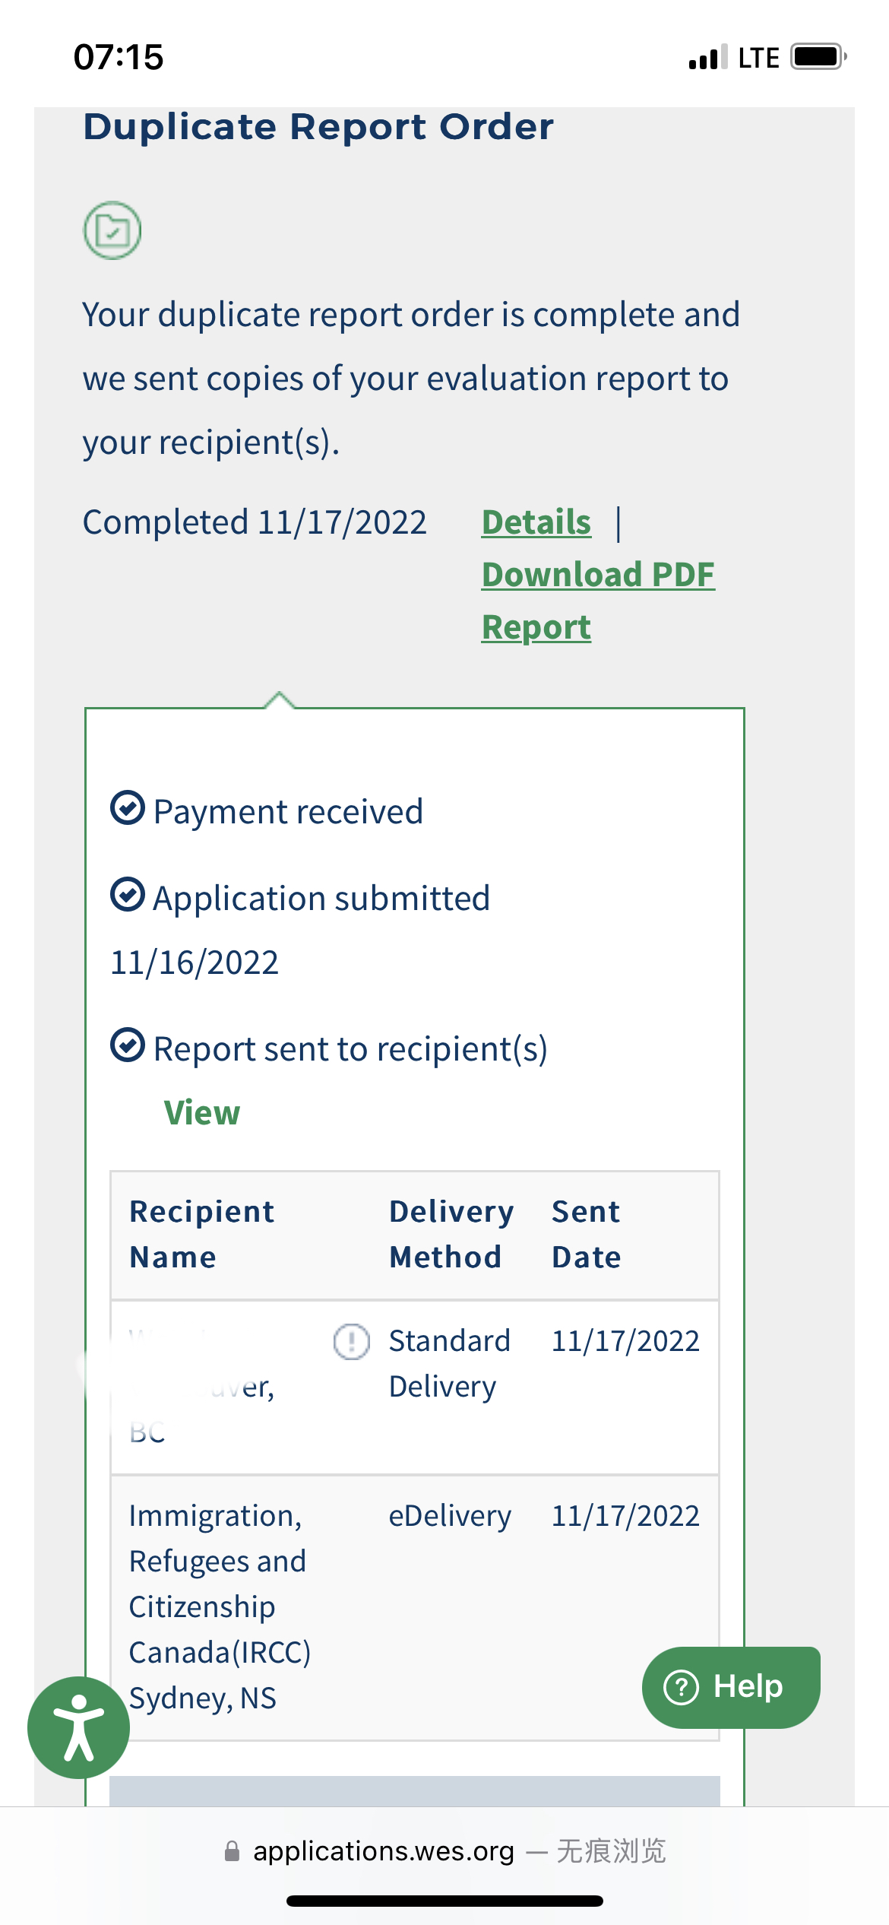Click the completed order folder icon

click(112, 230)
